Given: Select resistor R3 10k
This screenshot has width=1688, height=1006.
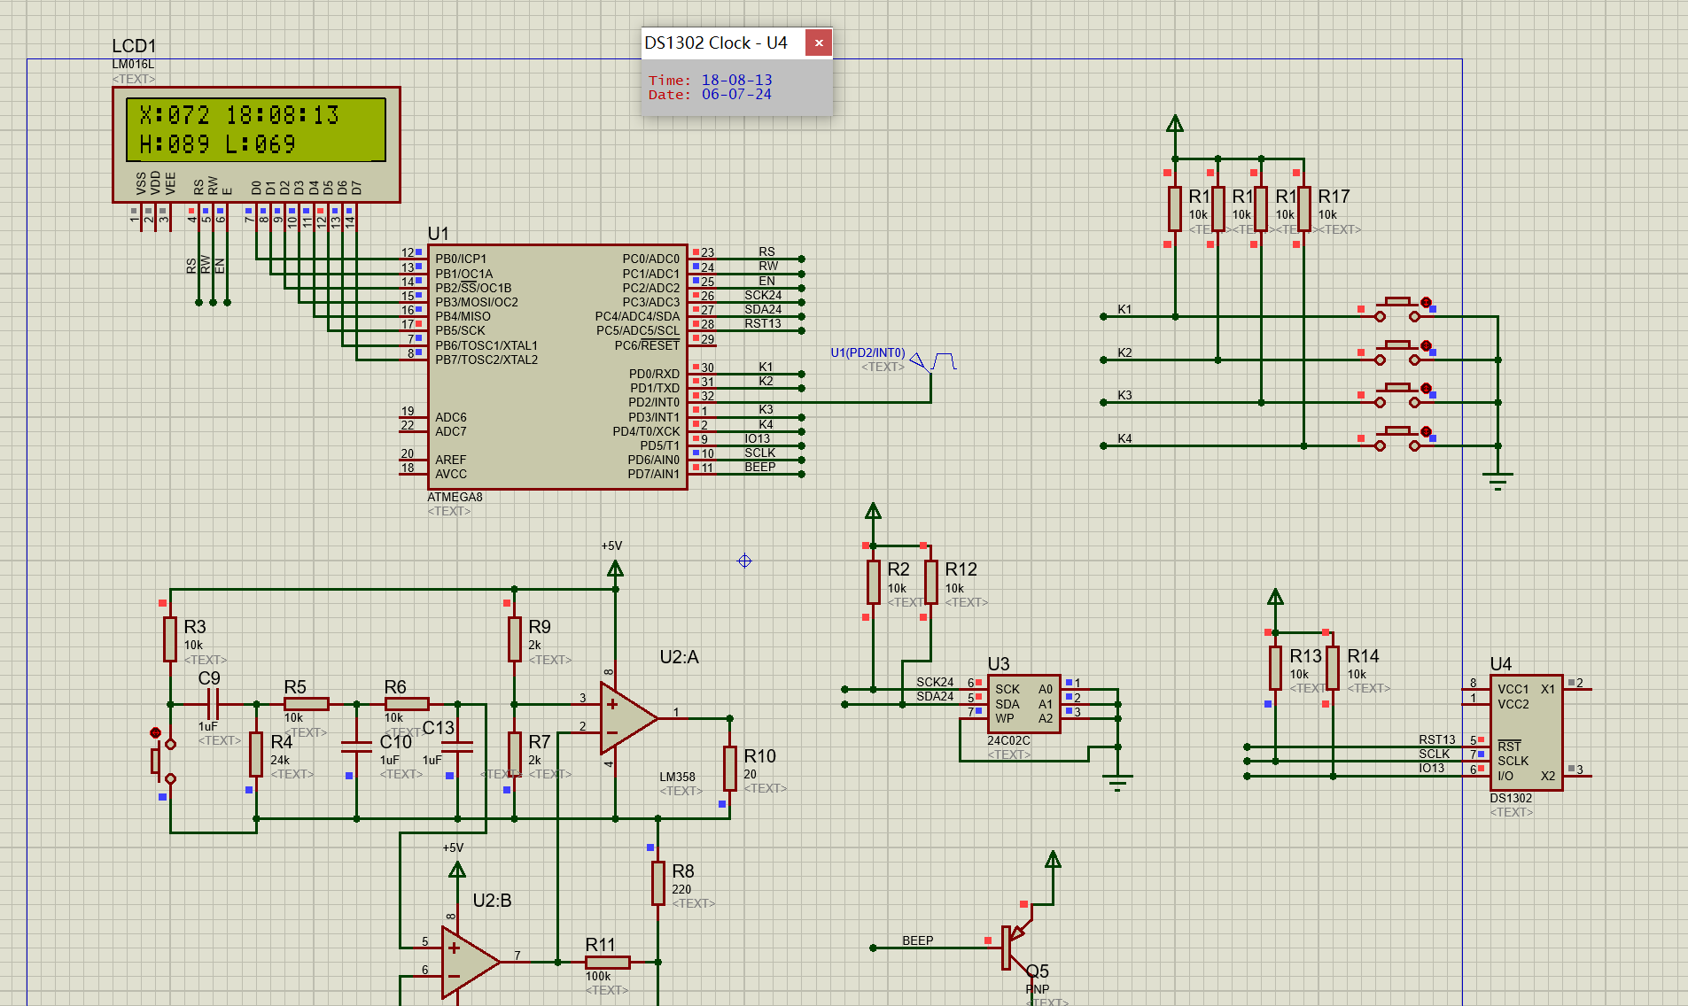Looking at the screenshot, I should [170, 639].
